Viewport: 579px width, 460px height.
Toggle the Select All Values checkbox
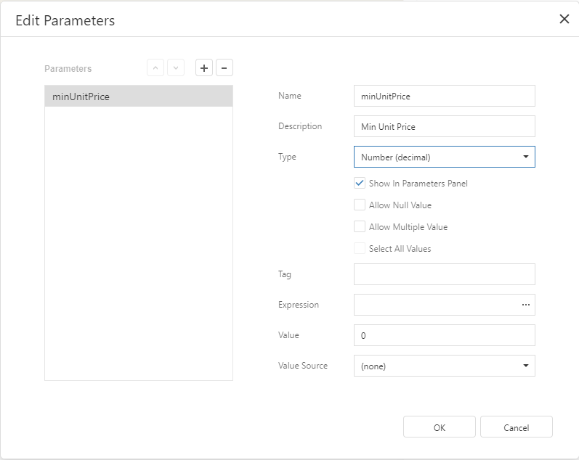(360, 249)
